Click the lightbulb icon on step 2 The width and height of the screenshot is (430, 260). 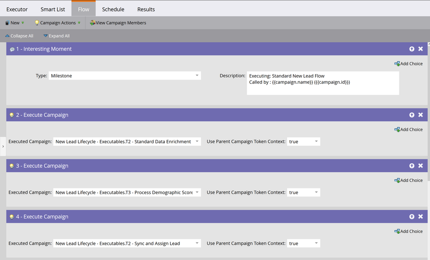[x=11, y=115]
